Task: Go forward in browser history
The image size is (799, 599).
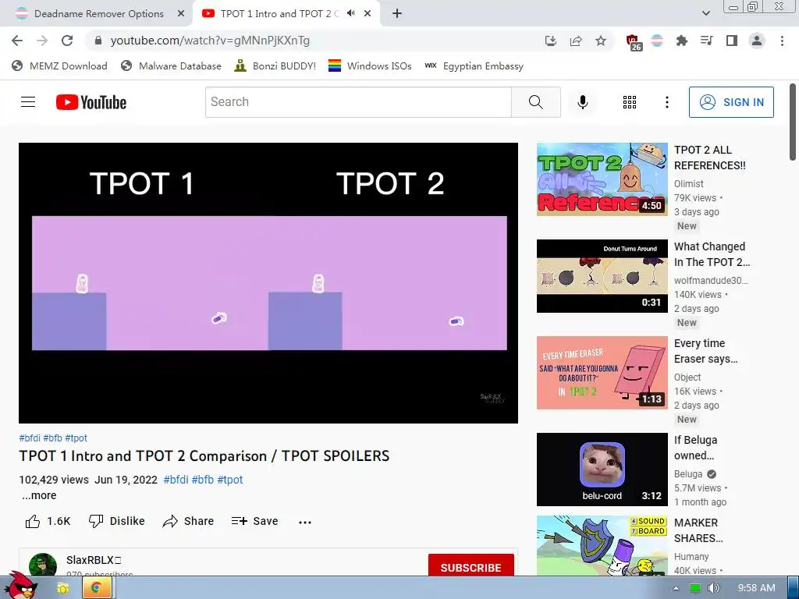Action: point(42,41)
